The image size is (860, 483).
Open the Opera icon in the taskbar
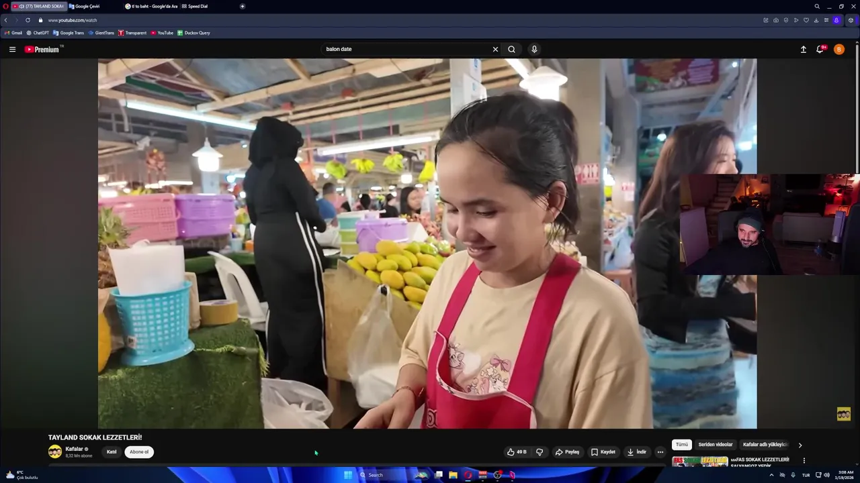tap(468, 475)
